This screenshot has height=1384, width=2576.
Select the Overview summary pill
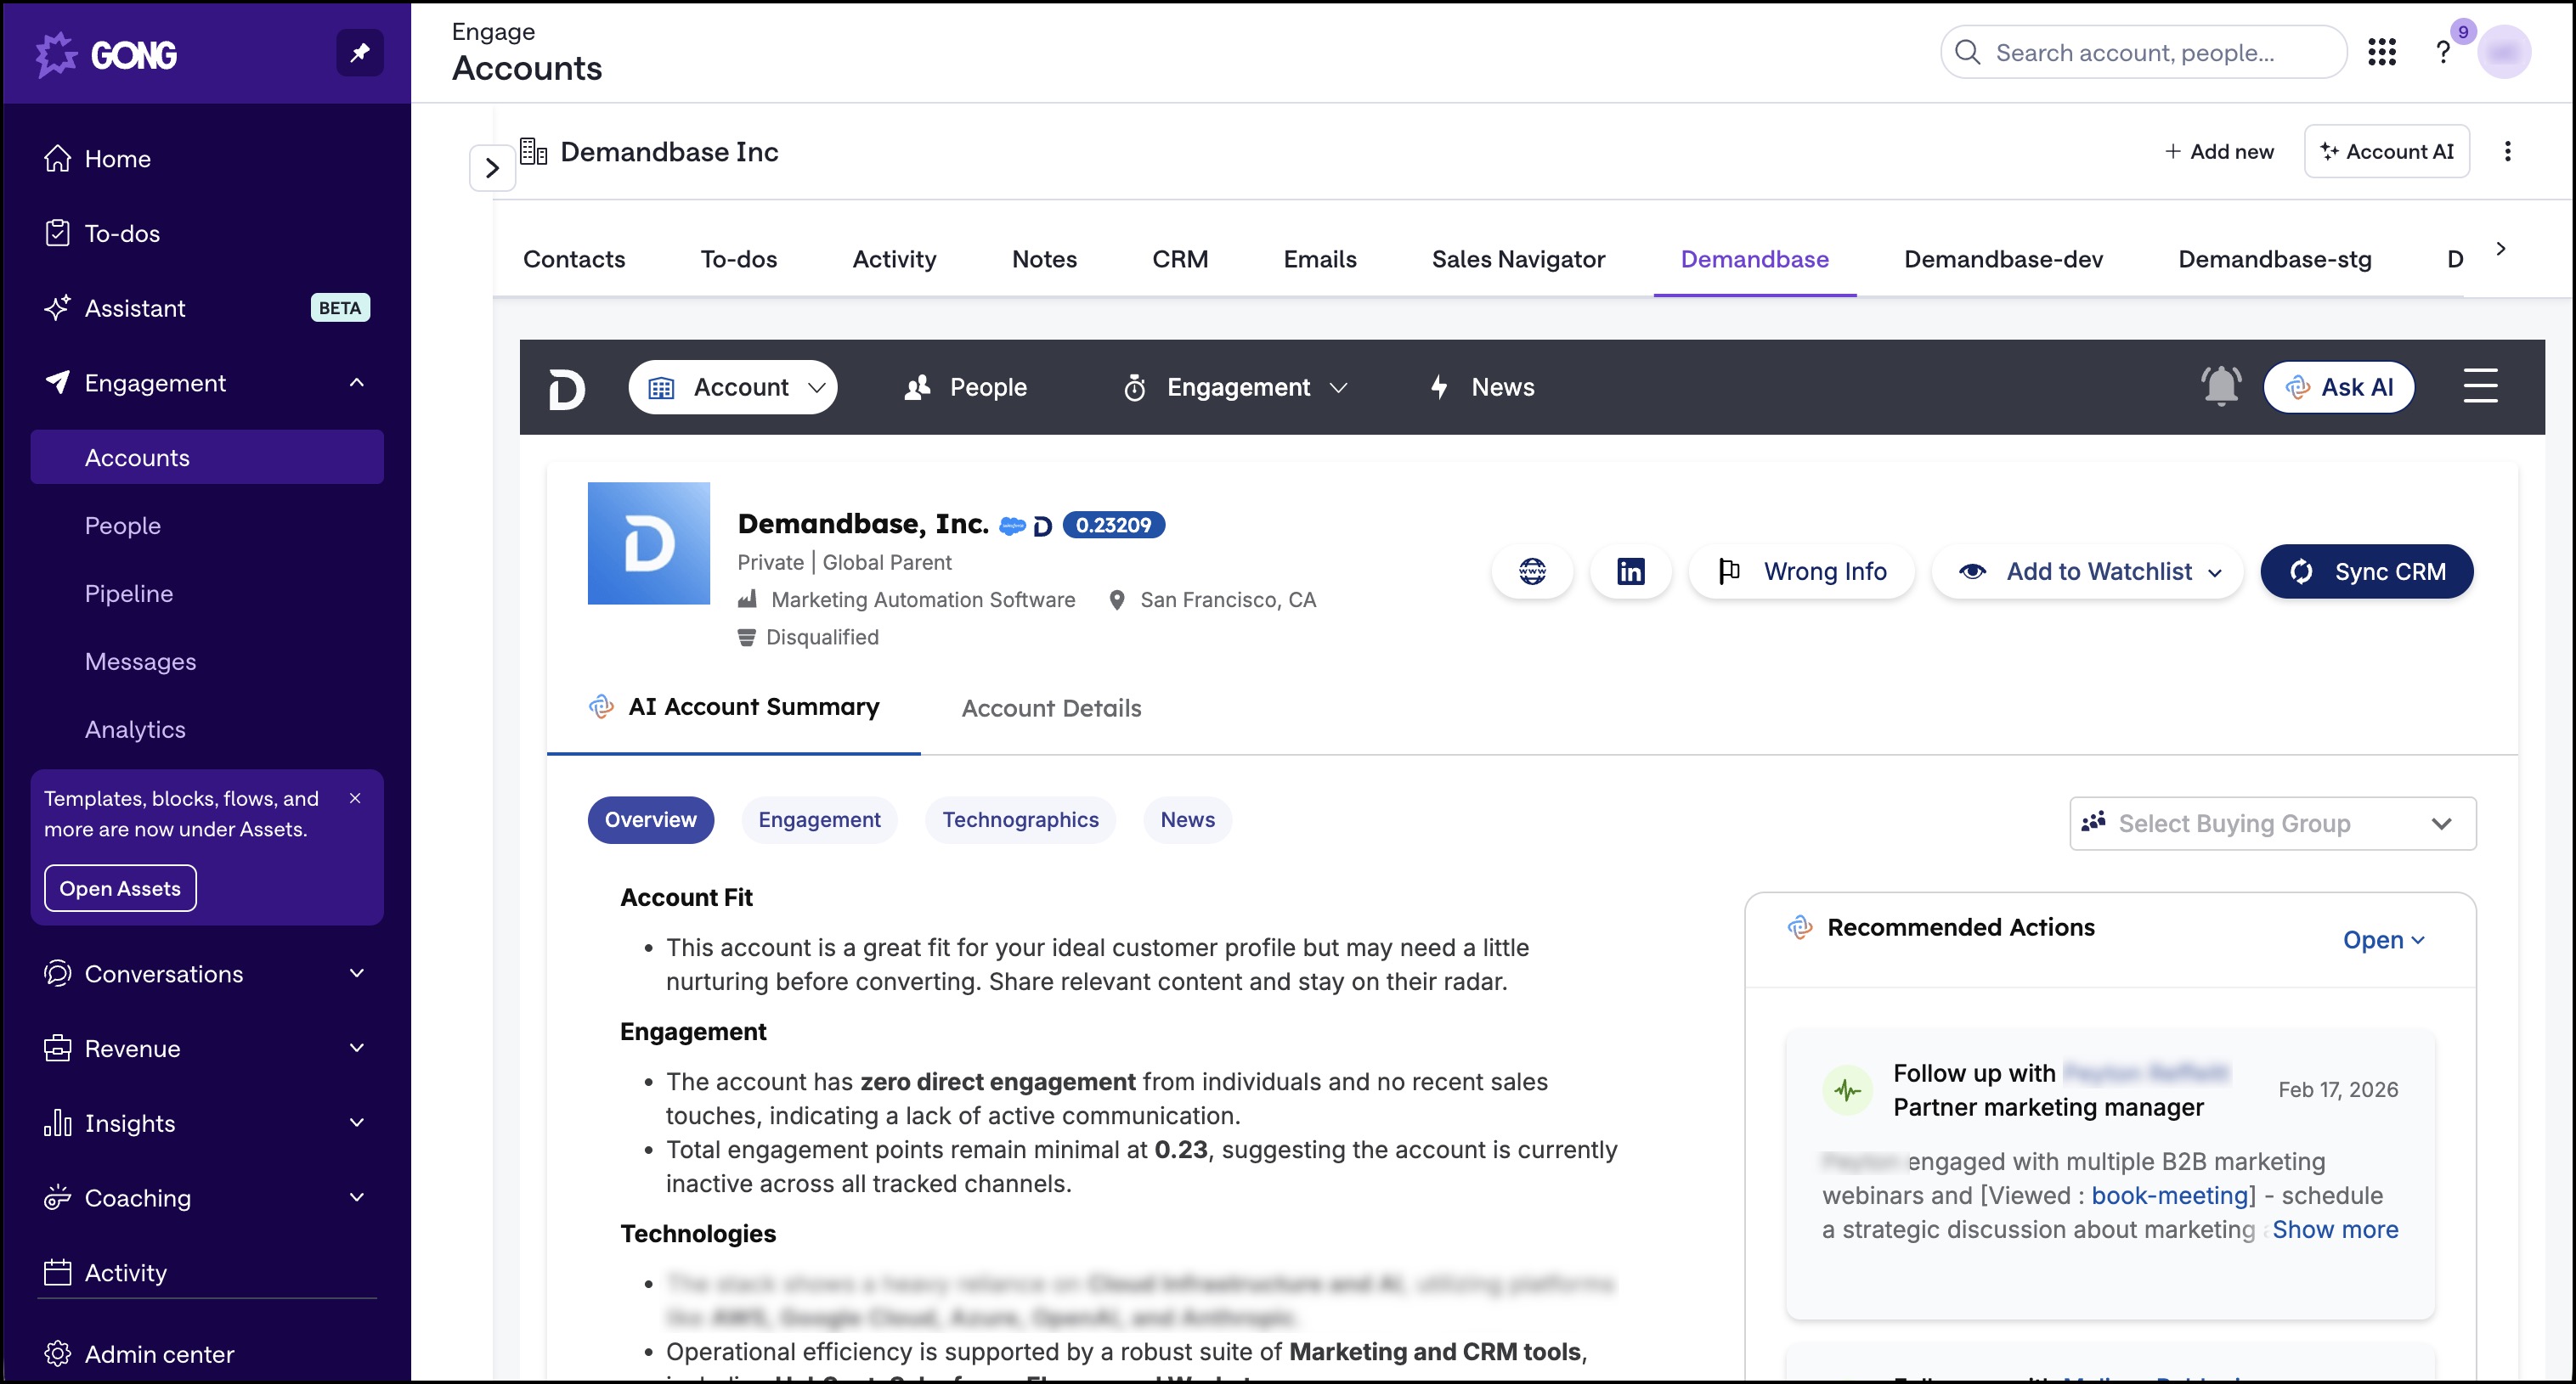651,820
